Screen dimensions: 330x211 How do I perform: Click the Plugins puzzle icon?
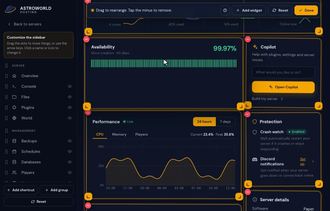[x=14, y=108]
